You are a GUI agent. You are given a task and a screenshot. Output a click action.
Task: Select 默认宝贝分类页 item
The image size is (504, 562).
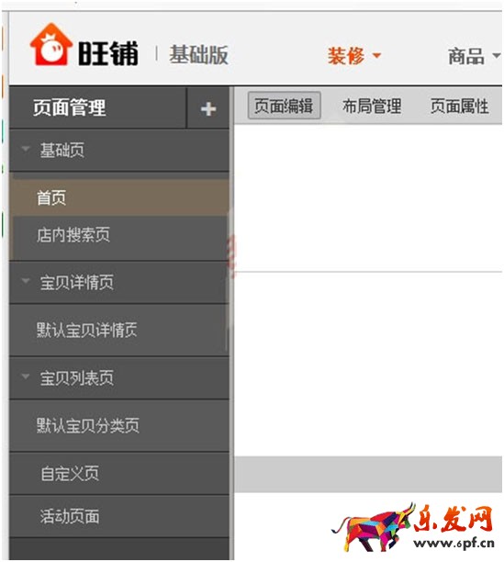coord(119,426)
